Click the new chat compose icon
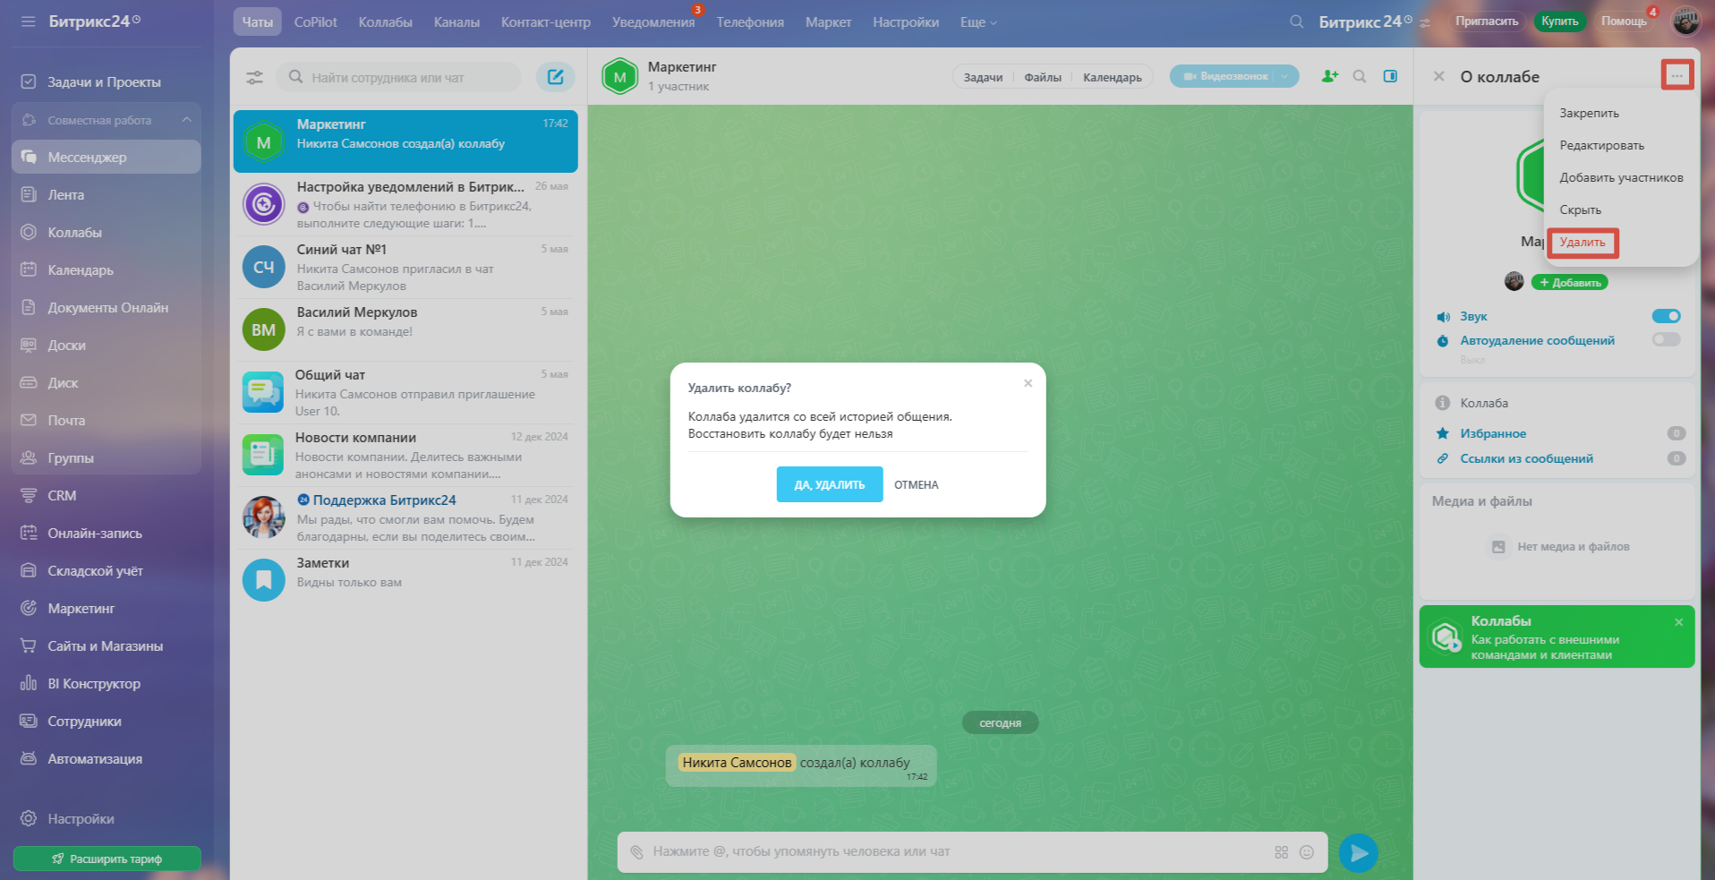1715x880 pixels. pos(555,77)
